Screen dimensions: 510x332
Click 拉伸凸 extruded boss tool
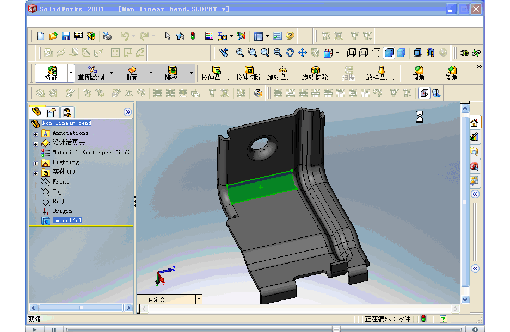[x=215, y=73]
